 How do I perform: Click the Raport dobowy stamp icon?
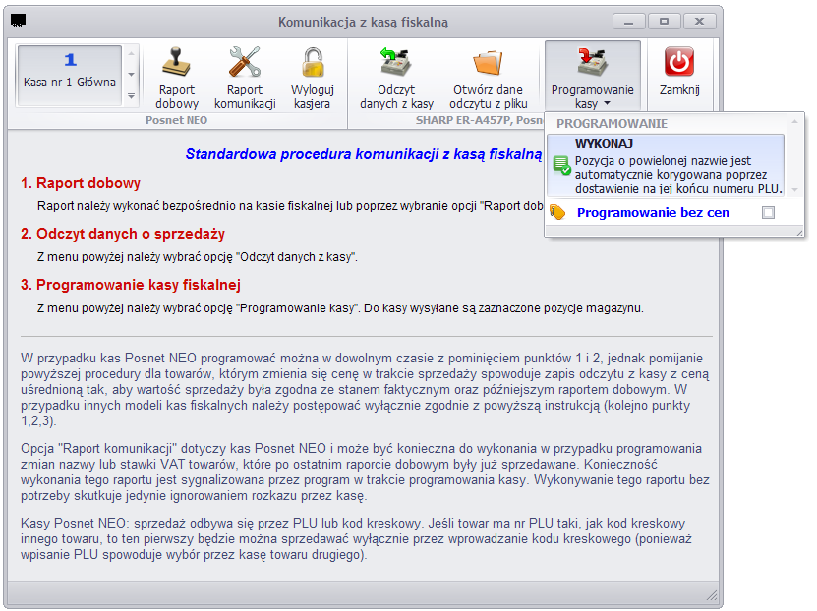[177, 62]
